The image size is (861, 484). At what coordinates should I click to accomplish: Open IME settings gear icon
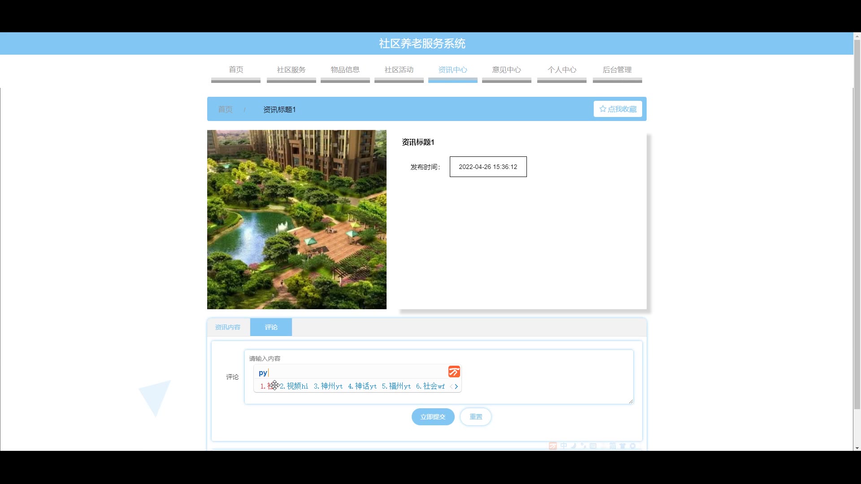[633, 446]
